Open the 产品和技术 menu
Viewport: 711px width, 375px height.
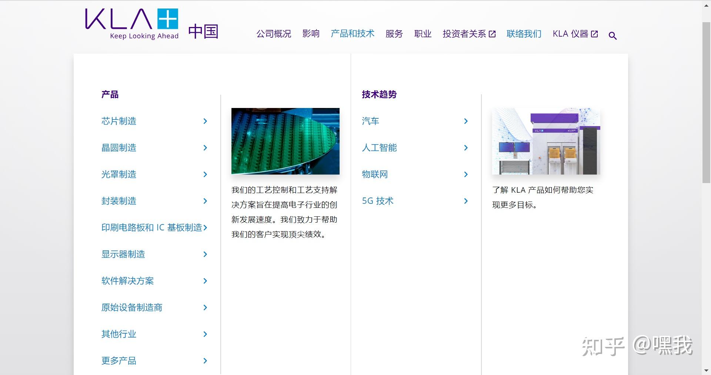tap(352, 34)
